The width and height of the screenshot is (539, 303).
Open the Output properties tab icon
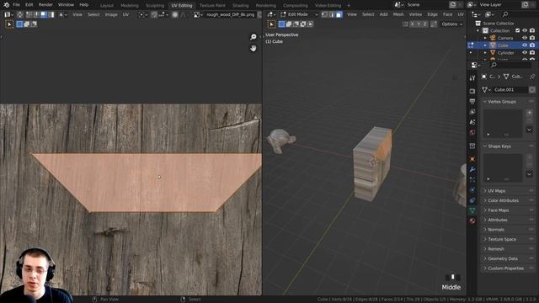pyautogui.click(x=472, y=101)
